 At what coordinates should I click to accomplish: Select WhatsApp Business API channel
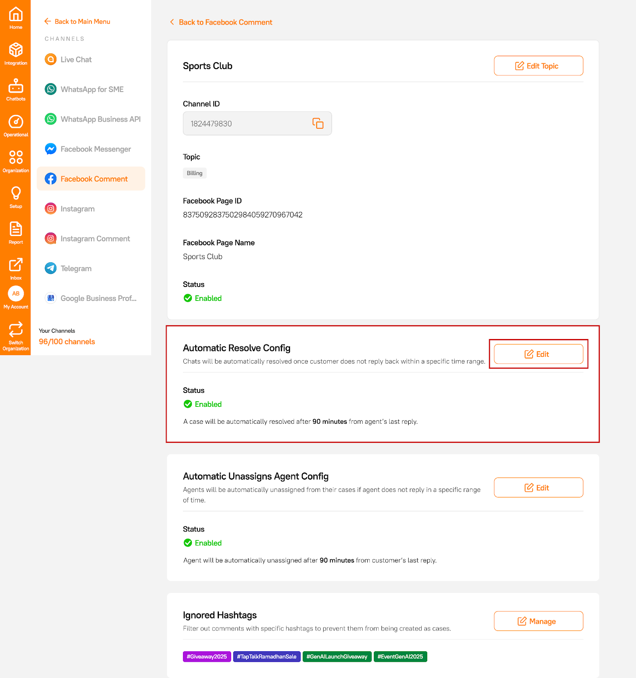91,119
